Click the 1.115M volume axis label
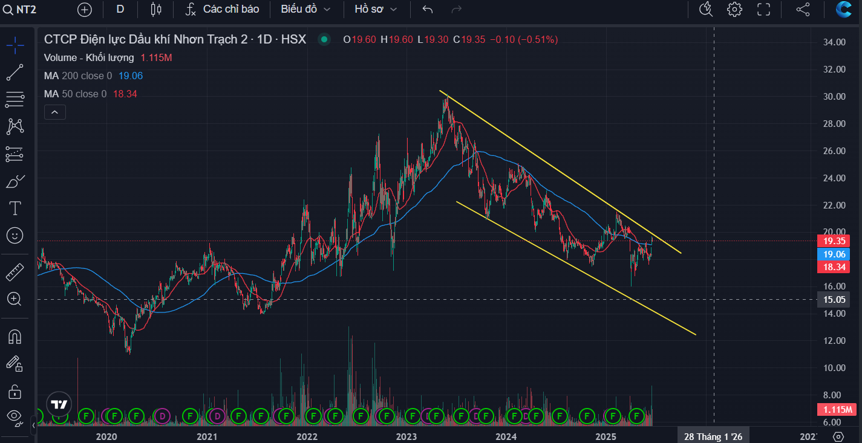Image resolution: width=862 pixels, height=443 pixels. coord(835,410)
